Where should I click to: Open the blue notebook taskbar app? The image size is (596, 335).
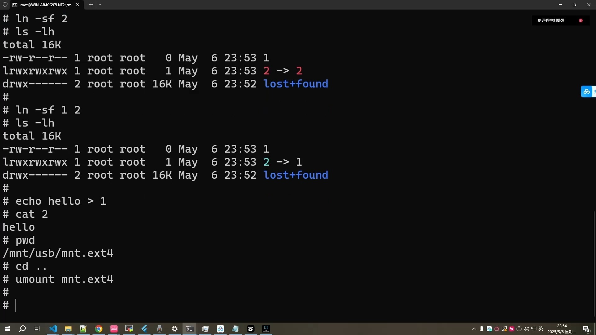[235, 329]
